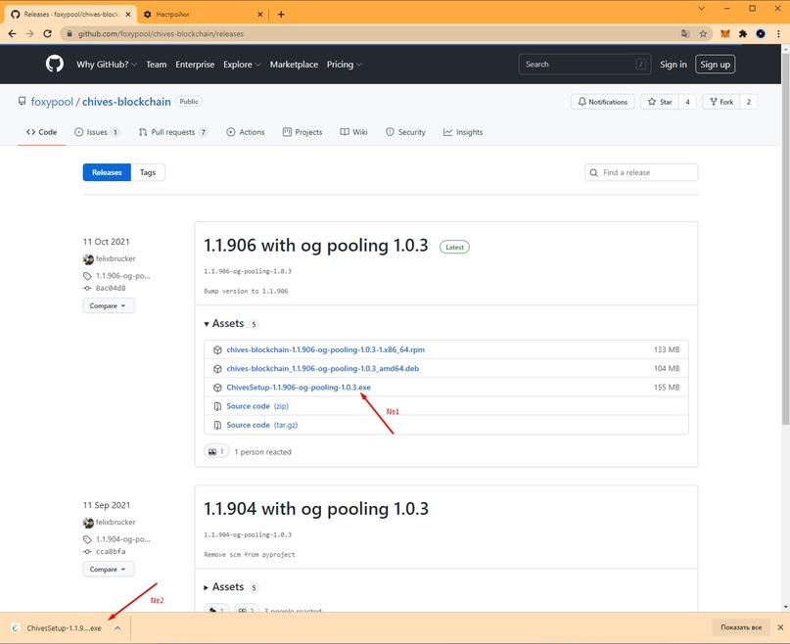Open the Extensions puzzle icon
This screenshot has height=644, width=790.
click(743, 33)
